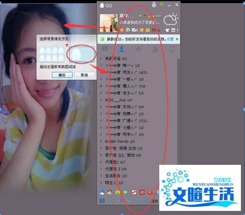Image resolution: width=245 pixels, height=215 pixels.
Task: Switch to the mobile phone tab
Action: point(172,49)
